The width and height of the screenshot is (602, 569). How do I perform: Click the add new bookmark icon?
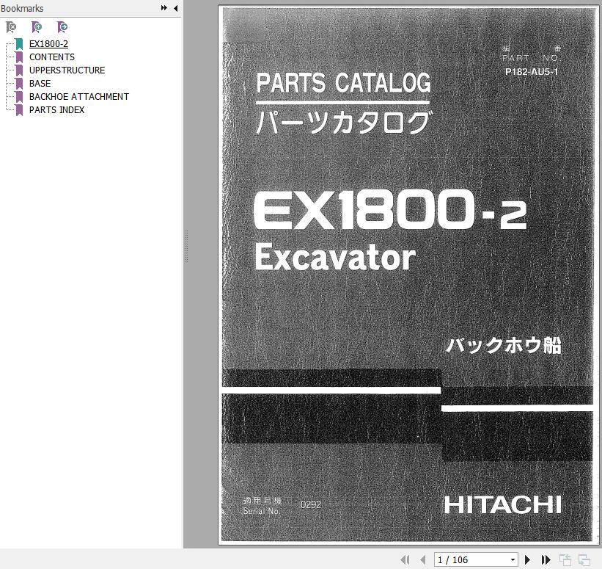coord(37,27)
